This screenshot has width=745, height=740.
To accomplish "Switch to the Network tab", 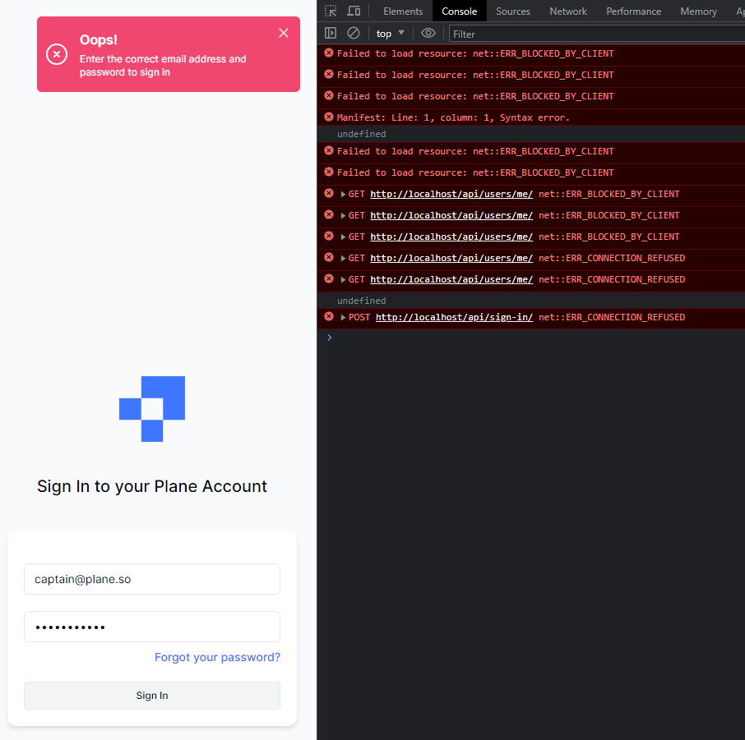I will point(567,11).
